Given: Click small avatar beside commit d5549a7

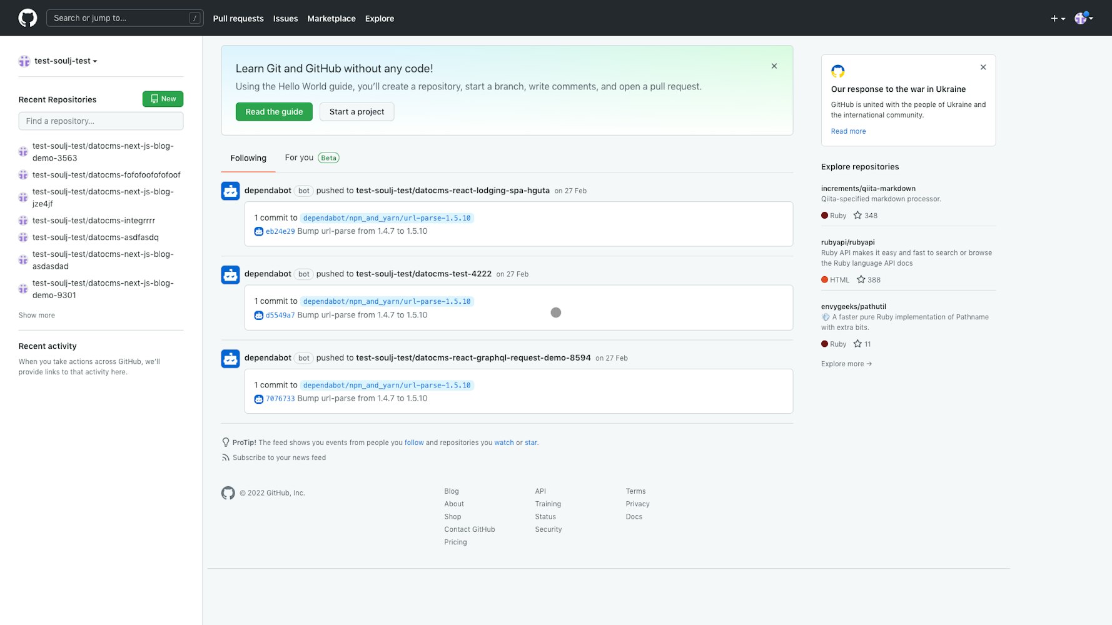Looking at the screenshot, I should [x=258, y=315].
